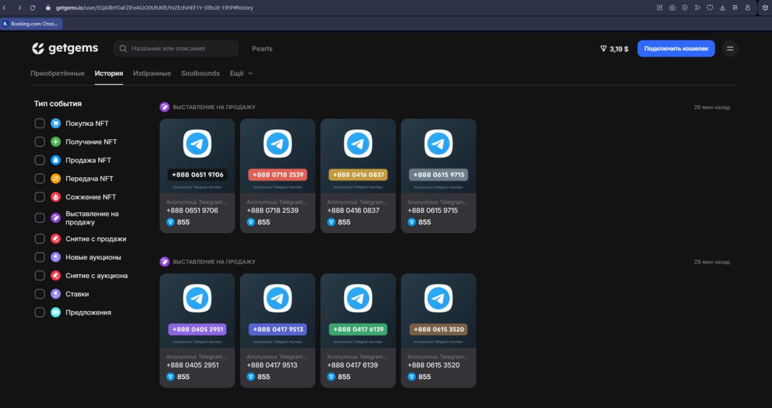The image size is (772, 408).
Task: Click the edit/note icon in browser toolbar
Action: (x=659, y=7)
